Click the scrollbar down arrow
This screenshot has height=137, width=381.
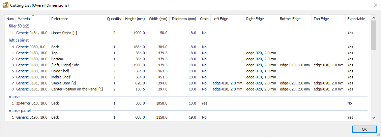click(x=374, y=118)
